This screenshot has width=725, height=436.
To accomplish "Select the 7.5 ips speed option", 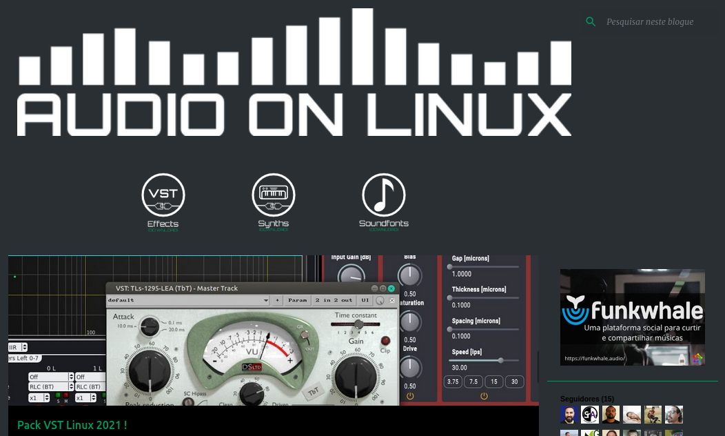I will [x=473, y=382].
